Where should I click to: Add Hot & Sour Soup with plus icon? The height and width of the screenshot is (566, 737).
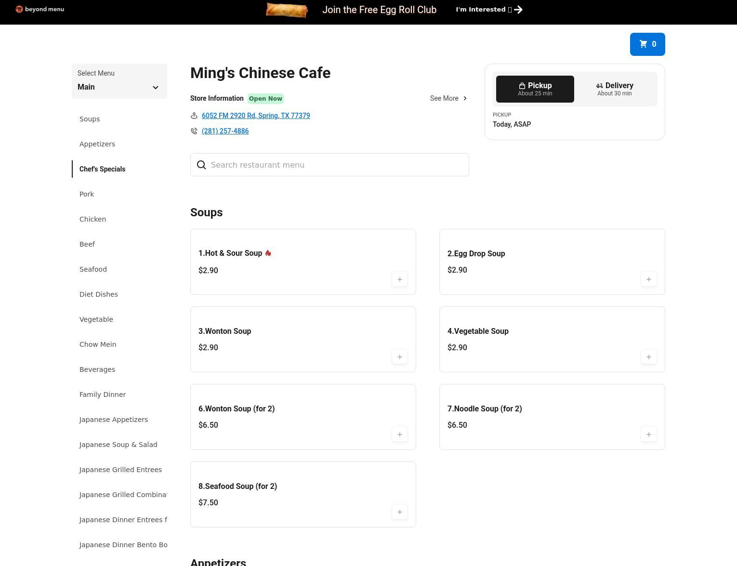[399, 279]
